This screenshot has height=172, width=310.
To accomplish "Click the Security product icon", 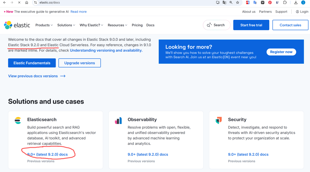I will [x=219, y=120].
